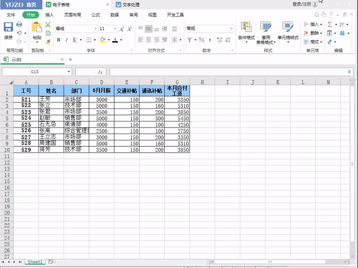Click the clear eraser icon

(x=330, y=42)
